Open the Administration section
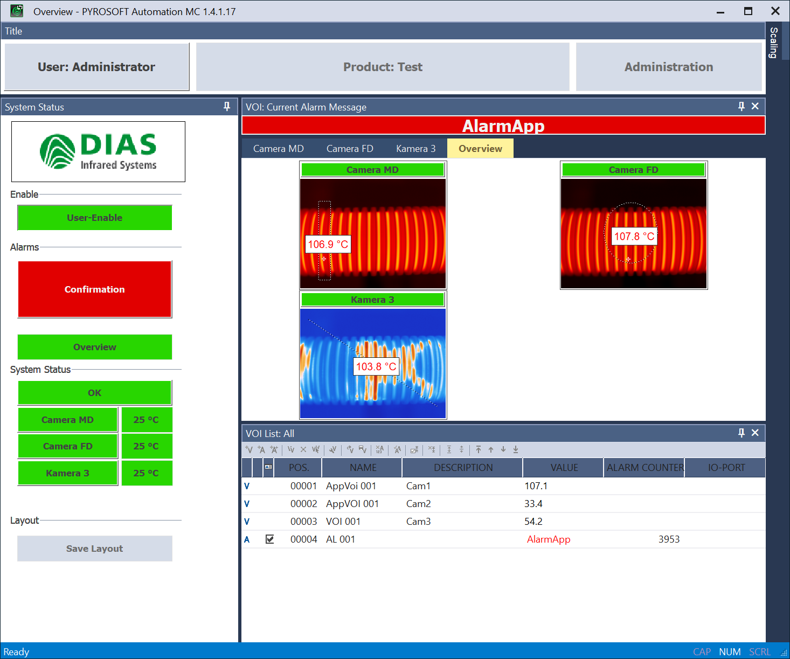Image resolution: width=790 pixels, height=659 pixels. (668, 66)
